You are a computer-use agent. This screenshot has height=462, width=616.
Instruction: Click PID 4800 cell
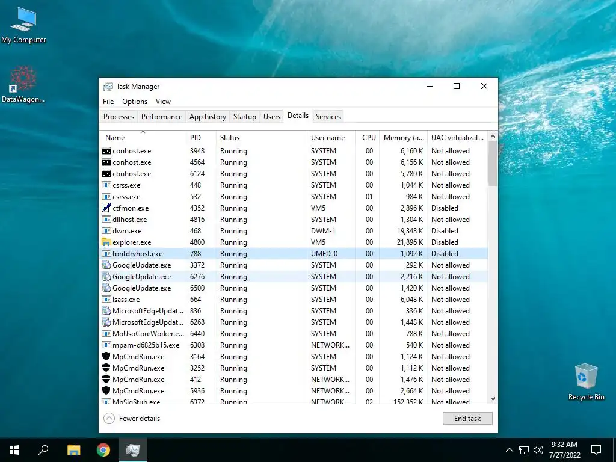197,242
